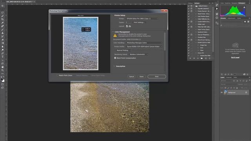Select the Lasso tool
The image size is (251, 141).
tap(2, 13)
